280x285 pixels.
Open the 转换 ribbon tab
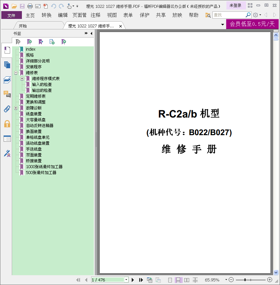pyautogui.click(x=46, y=15)
